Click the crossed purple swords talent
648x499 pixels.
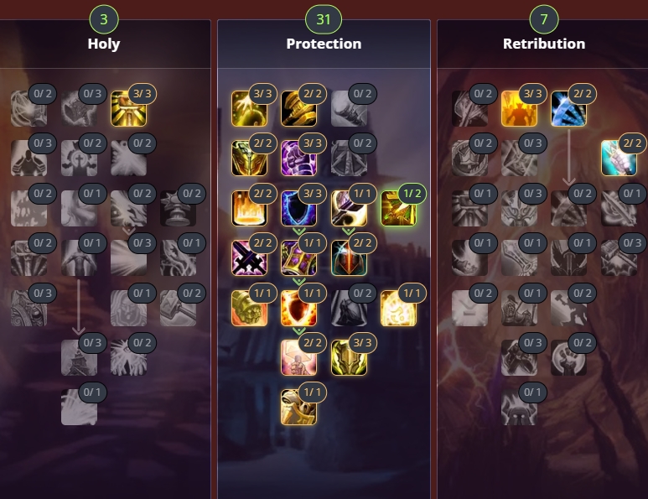click(249, 258)
